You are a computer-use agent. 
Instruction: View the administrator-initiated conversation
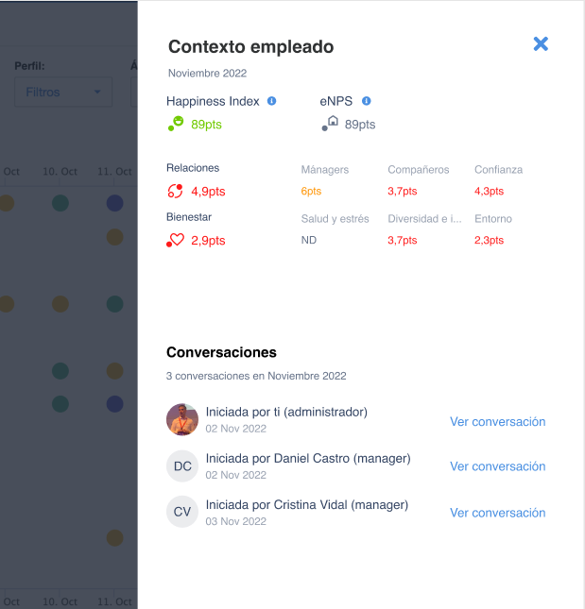pos(497,422)
